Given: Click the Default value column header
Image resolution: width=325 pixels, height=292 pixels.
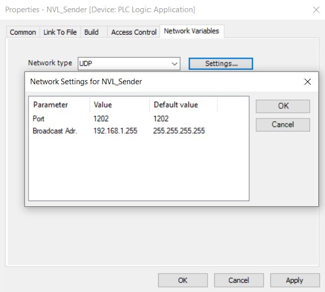Looking at the screenshot, I should coord(176,105).
